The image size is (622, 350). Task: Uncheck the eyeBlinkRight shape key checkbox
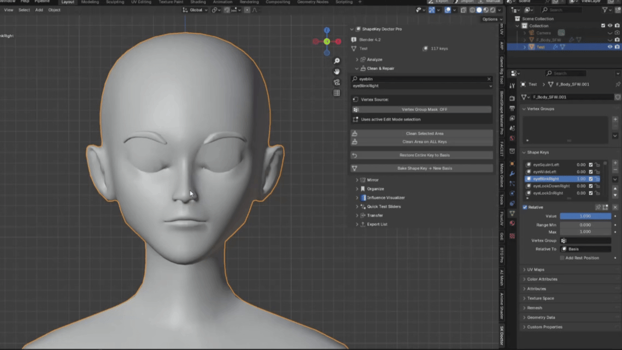(591, 179)
